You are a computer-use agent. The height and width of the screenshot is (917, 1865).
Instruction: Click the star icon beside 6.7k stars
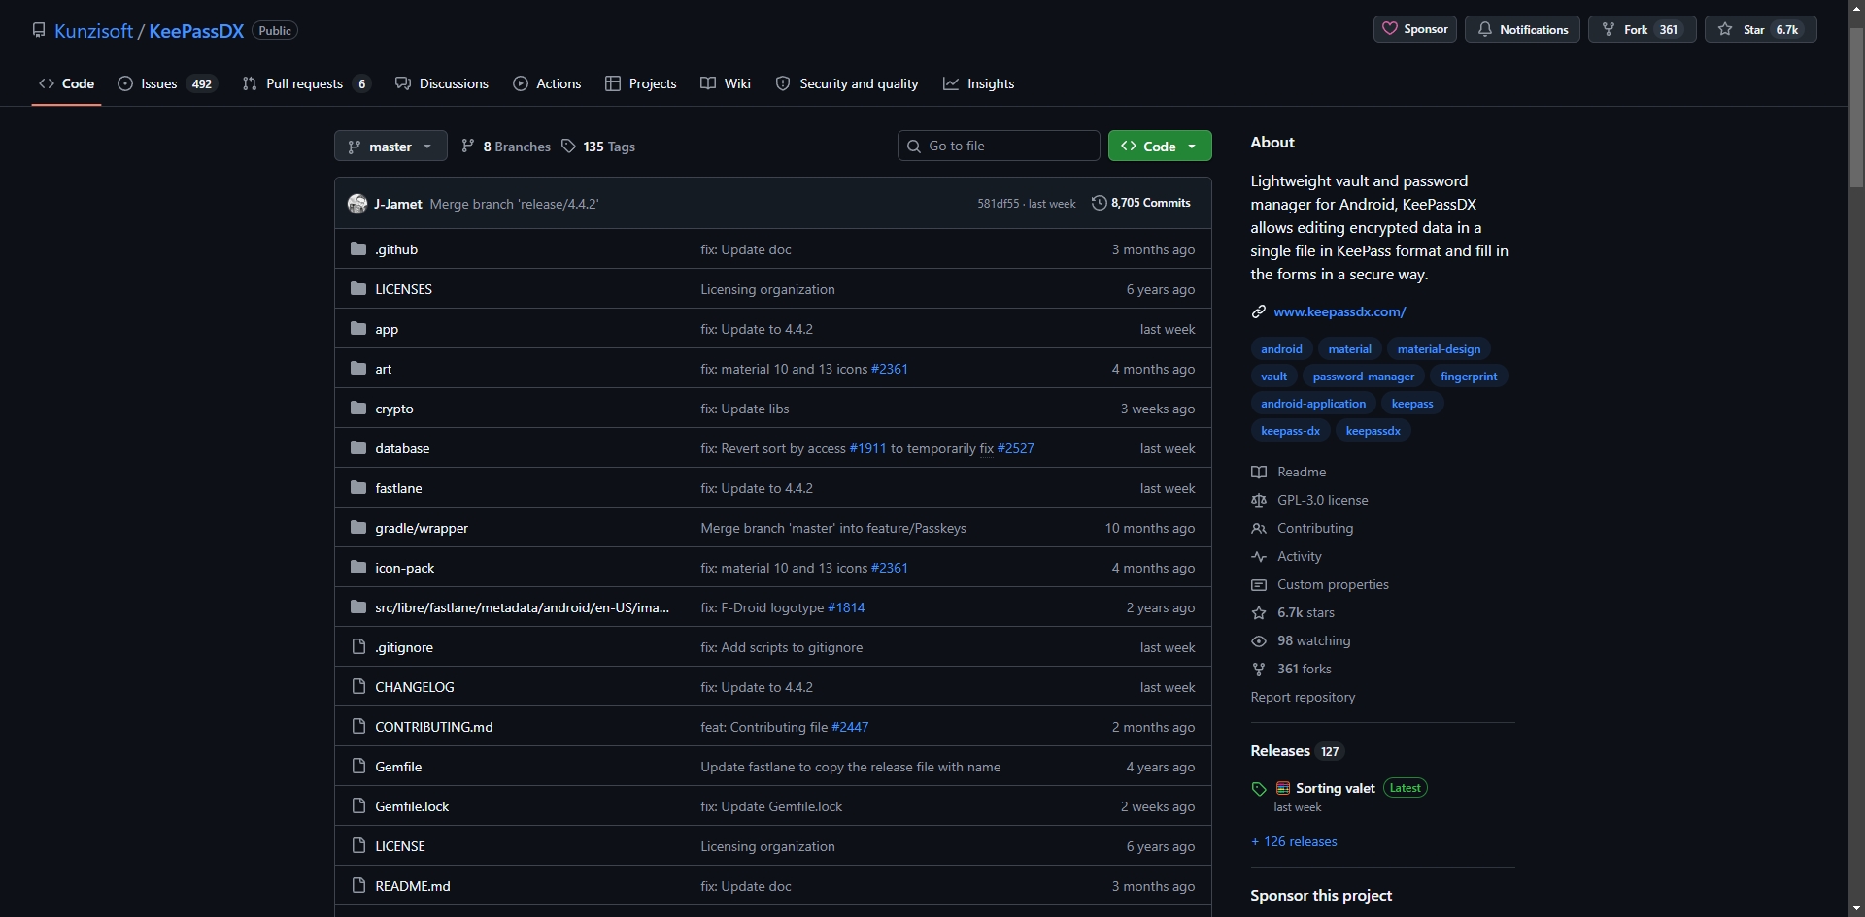pos(1259,612)
